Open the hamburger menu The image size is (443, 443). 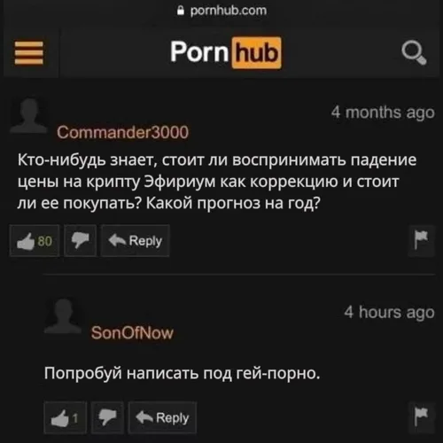29,53
